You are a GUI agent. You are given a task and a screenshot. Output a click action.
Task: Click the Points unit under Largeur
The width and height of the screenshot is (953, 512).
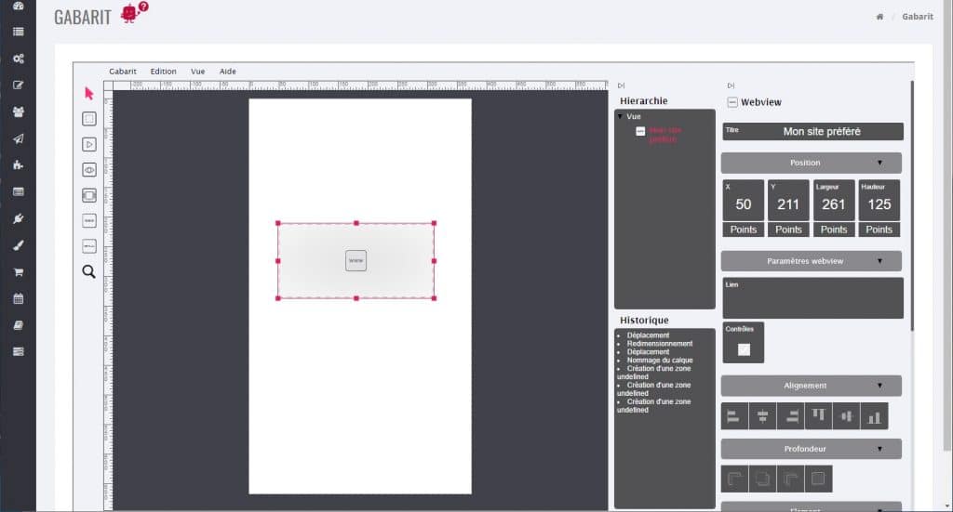click(x=834, y=230)
